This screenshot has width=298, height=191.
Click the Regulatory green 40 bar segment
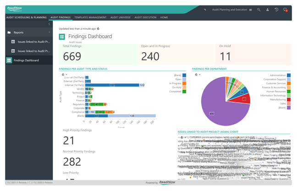coord(97,104)
